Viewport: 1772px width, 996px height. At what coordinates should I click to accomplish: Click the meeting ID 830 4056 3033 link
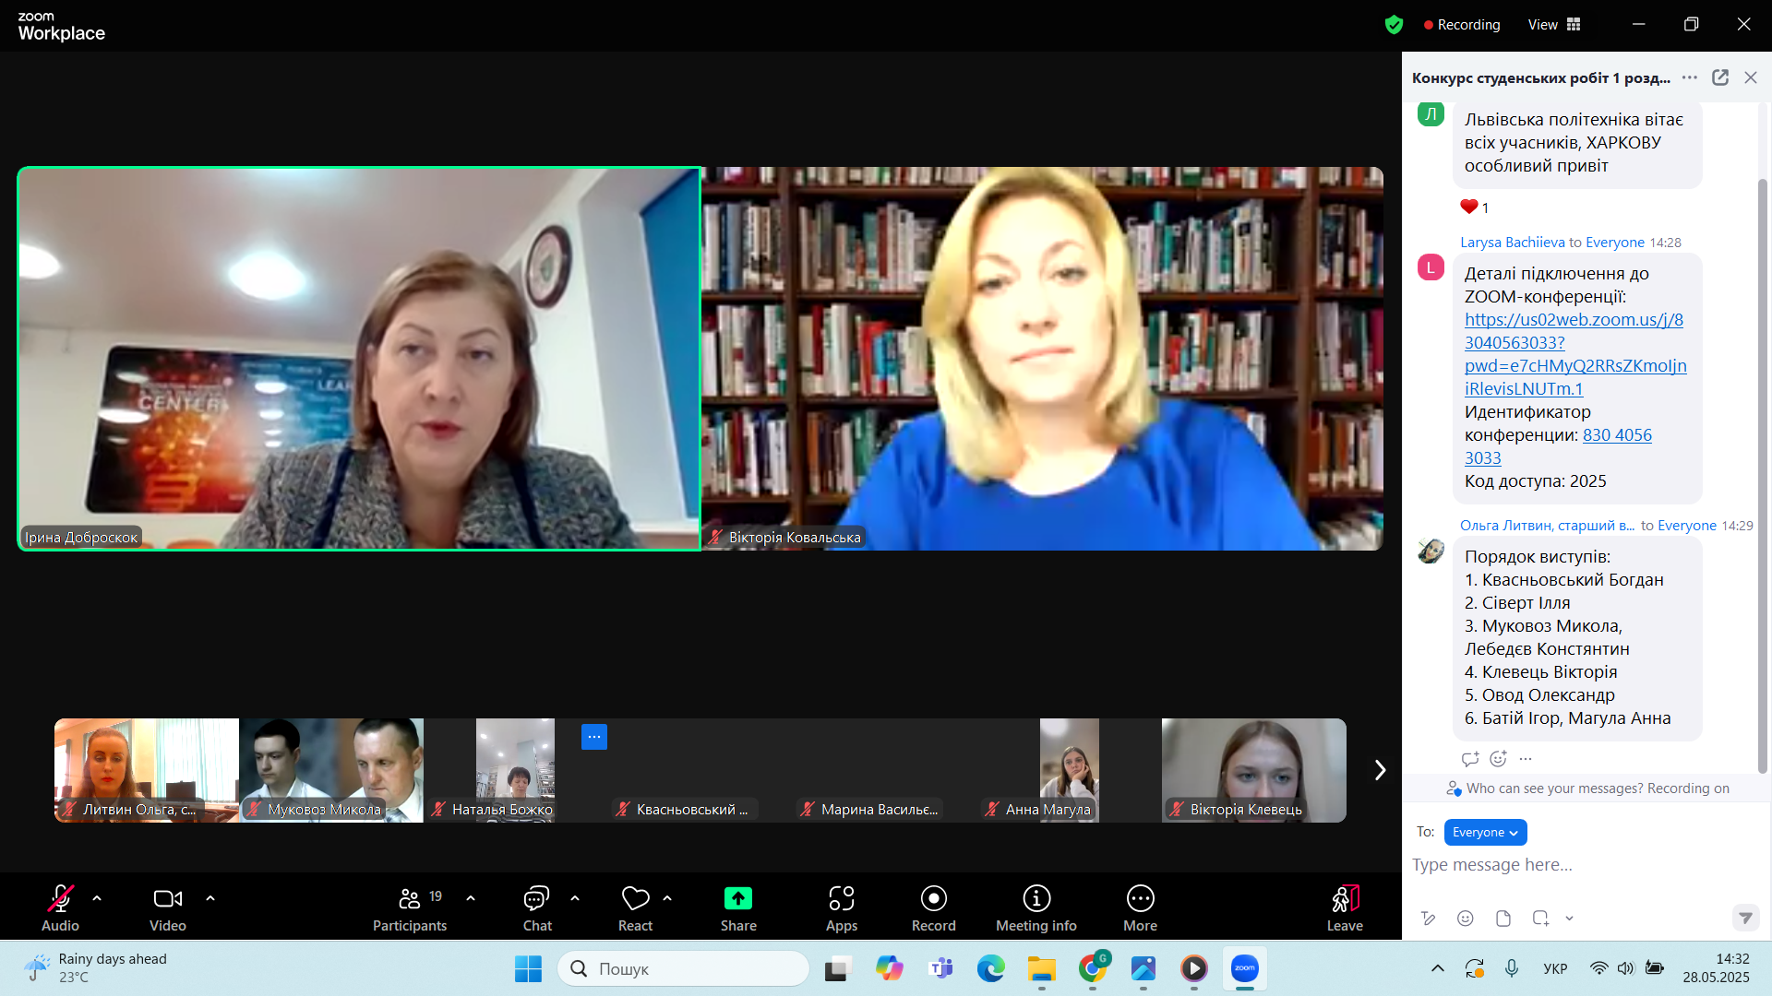pyautogui.click(x=1558, y=446)
